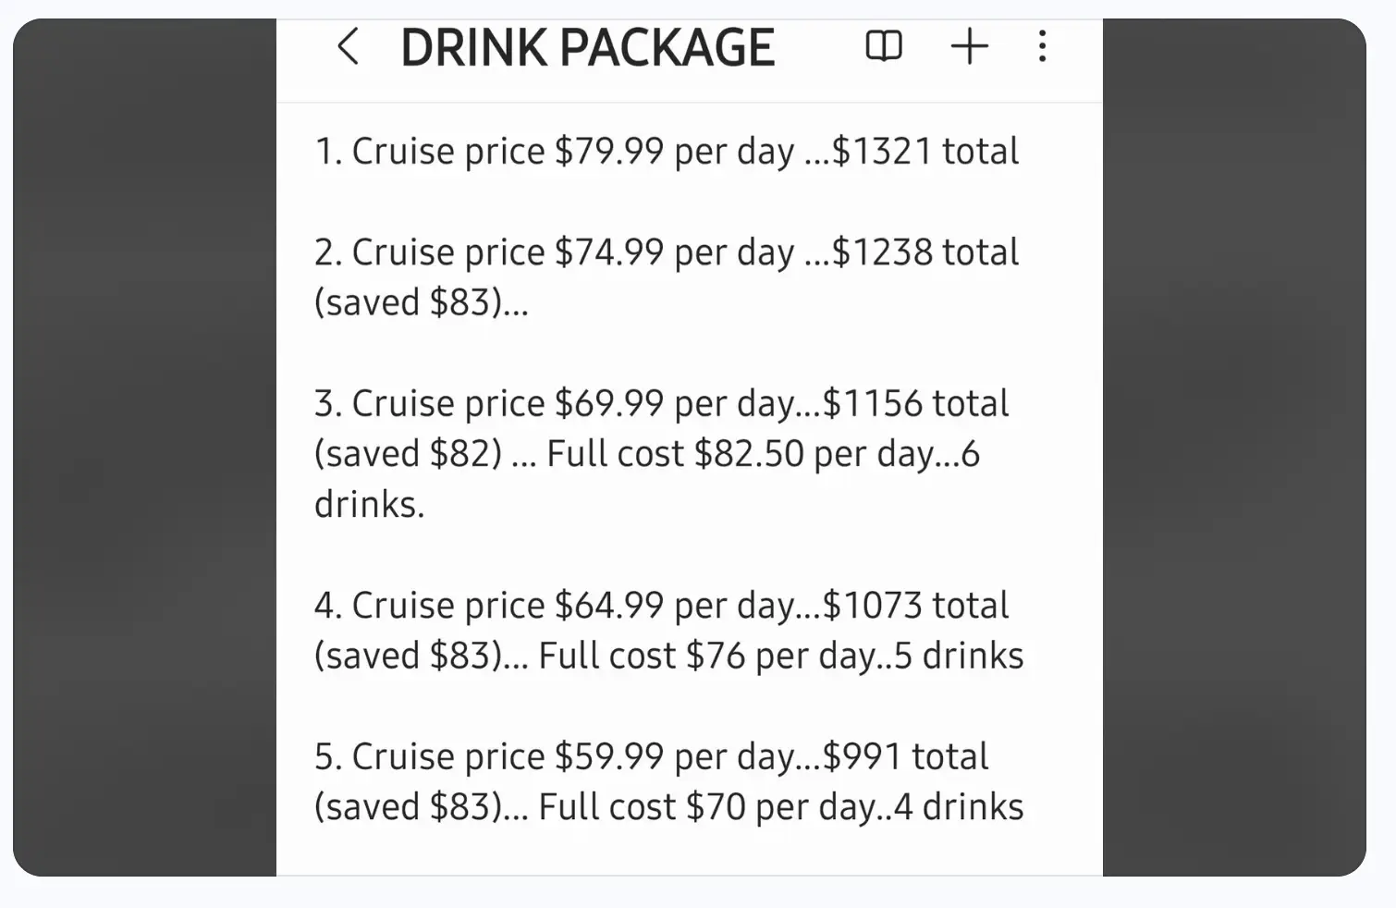Tap the $1321 total text
The height and width of the screenshot is (908, 1396).
tap(925, 151)
